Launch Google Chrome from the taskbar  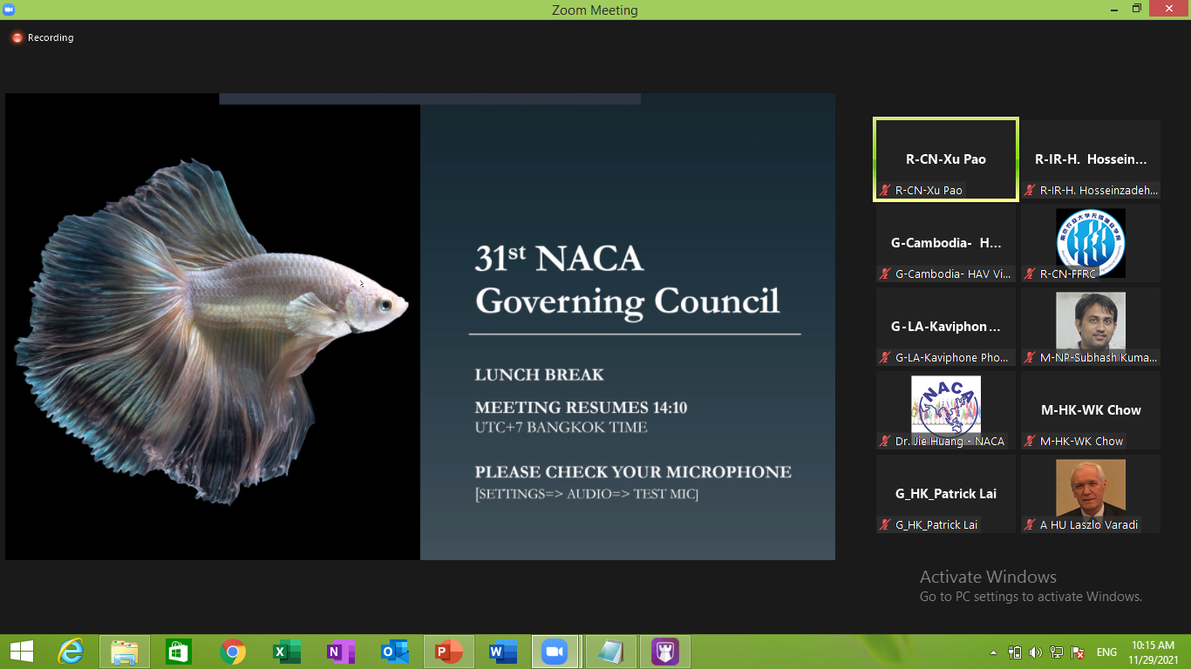[x=233, y=652]
